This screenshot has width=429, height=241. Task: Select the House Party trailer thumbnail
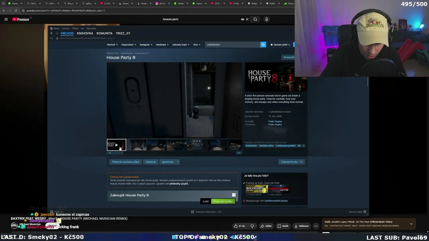pyautogui.click(x=116, y=145)
